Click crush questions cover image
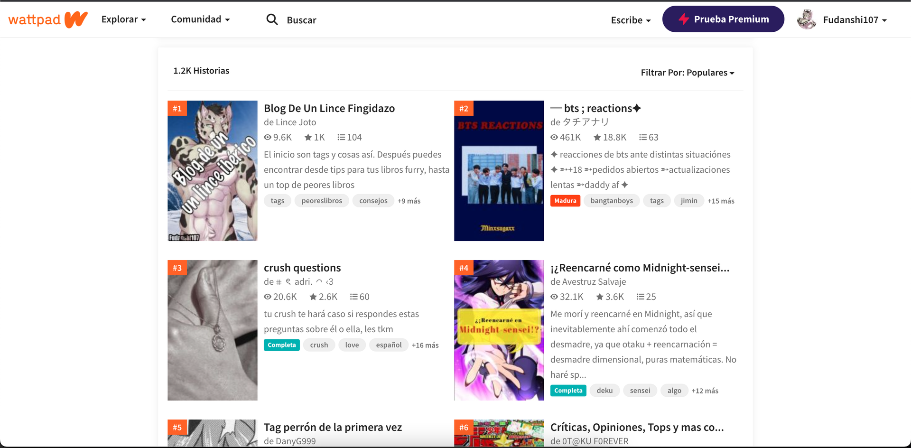This screenshot has height=448, width=911. click(x=213, y=330)
